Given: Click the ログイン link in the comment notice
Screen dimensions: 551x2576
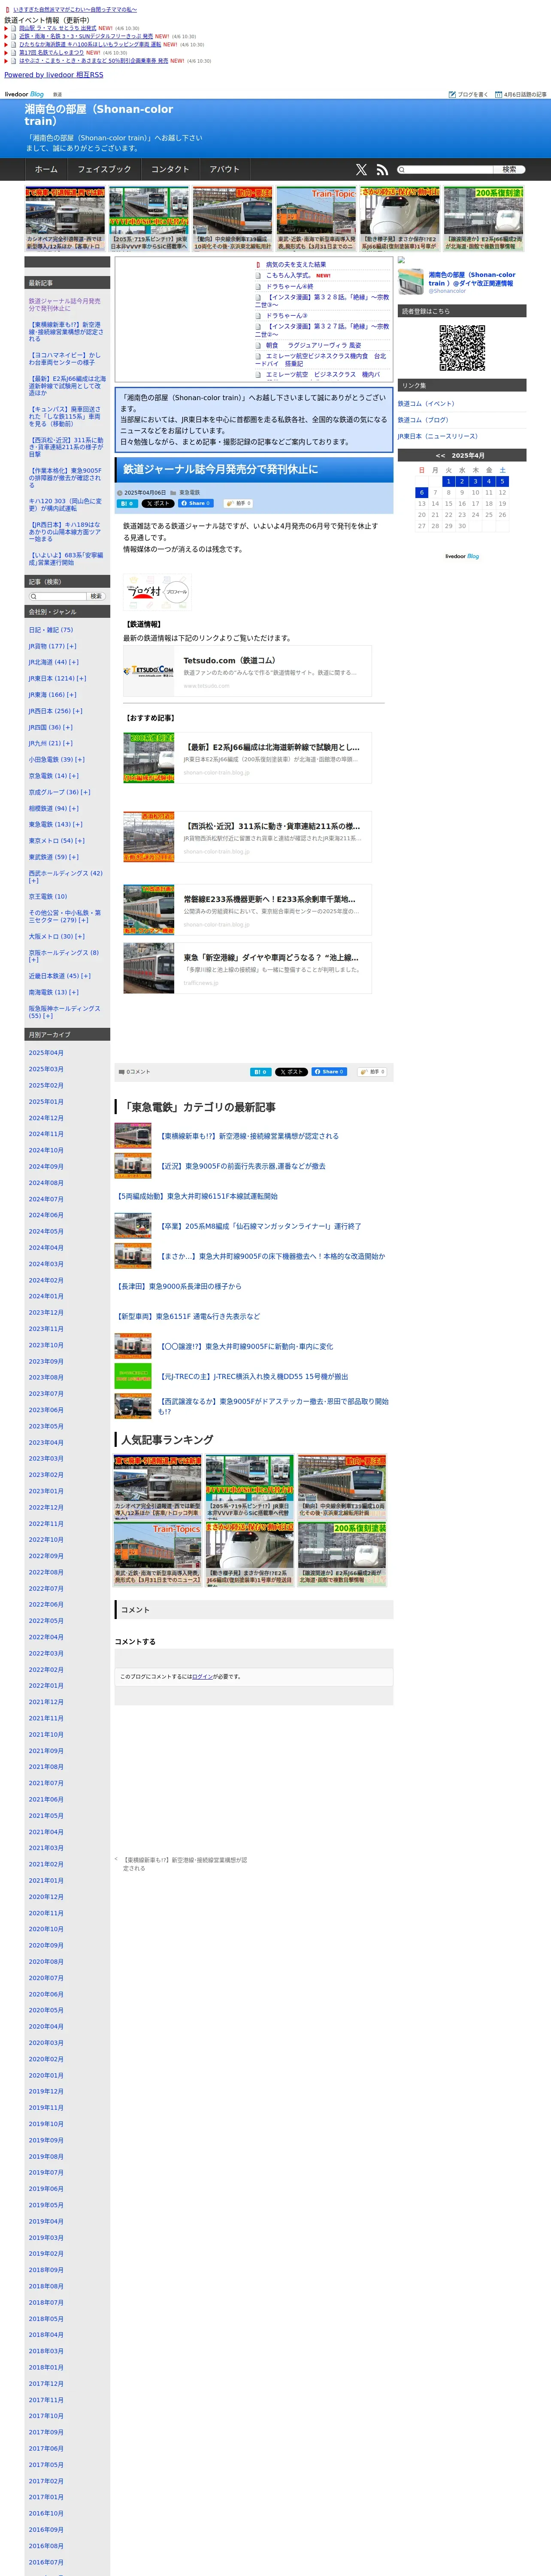Looking at the screenshot, I should click(202, 1677).
